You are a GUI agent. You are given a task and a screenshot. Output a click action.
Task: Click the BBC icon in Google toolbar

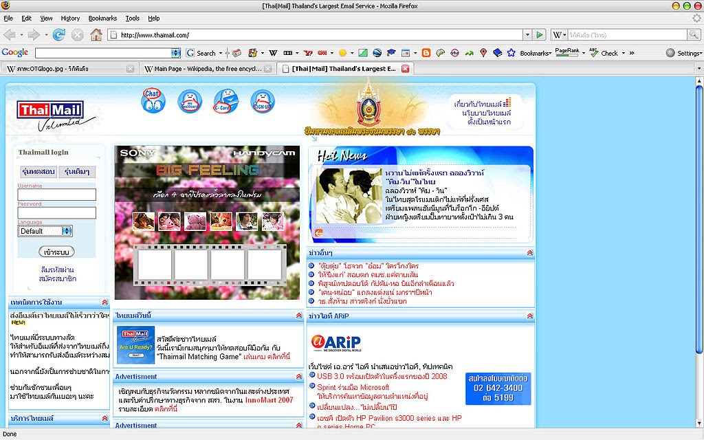[288, 53]
